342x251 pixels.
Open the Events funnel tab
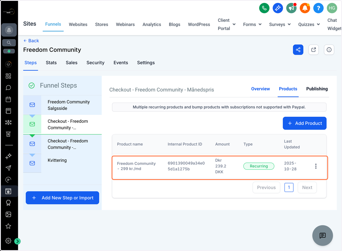pyautogui.click(x=121, y=62)
